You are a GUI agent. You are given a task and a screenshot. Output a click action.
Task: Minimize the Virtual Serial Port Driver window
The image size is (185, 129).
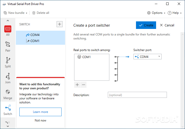tap(156, 4)
